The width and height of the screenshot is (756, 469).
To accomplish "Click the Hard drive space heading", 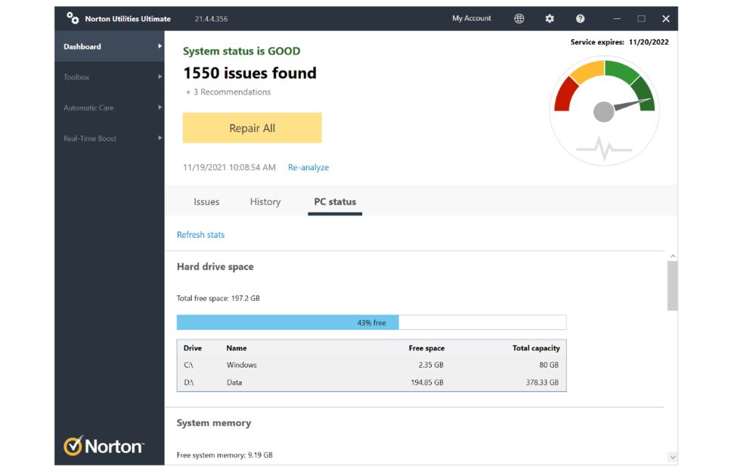I will [215, 267].
